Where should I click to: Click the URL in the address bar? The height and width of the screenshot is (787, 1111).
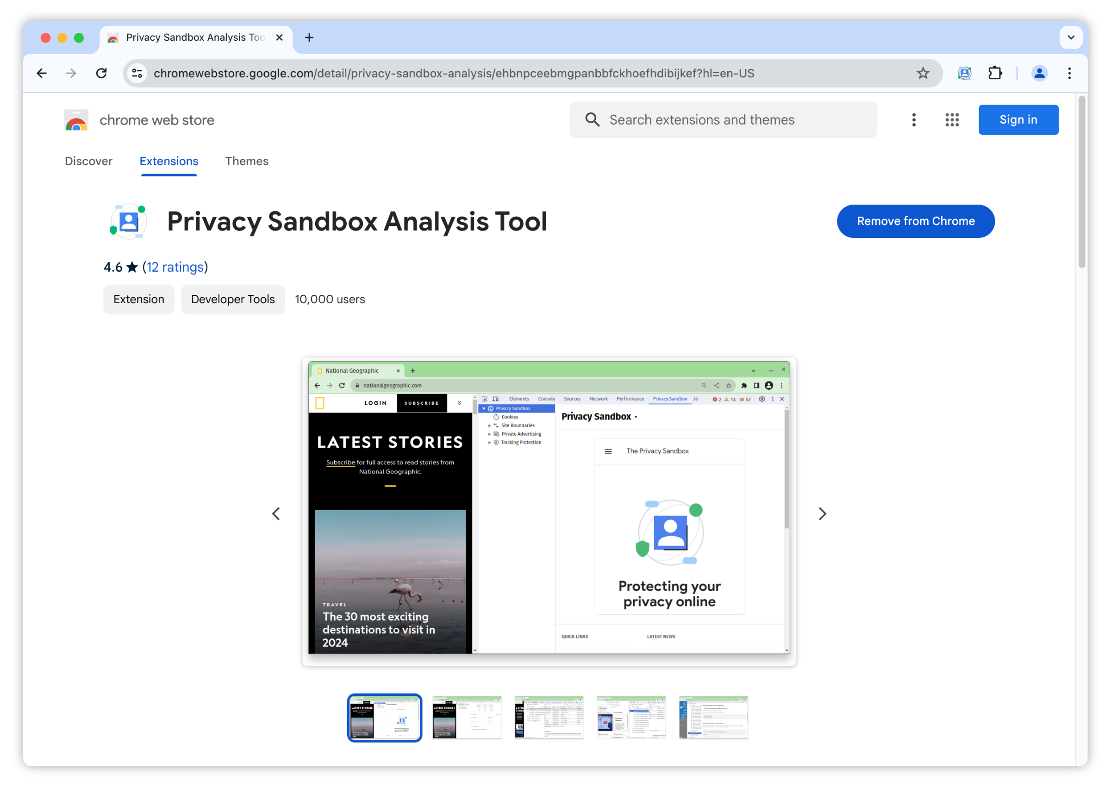pos(454,73)
